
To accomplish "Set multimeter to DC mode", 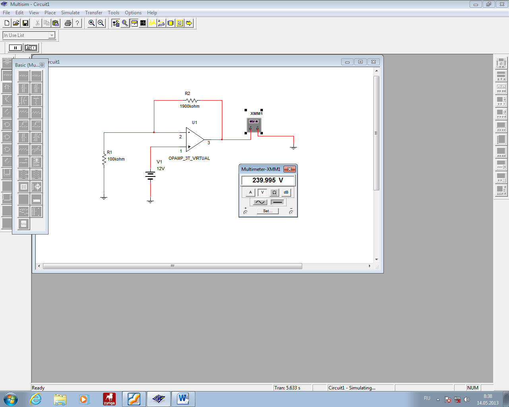I will tap(278, 202).
